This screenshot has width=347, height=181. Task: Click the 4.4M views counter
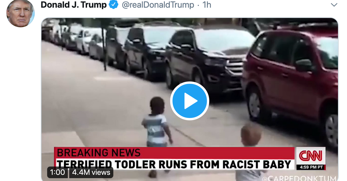91,172
